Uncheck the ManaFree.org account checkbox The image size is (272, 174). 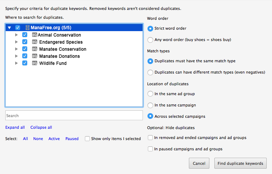pos(18,28)
